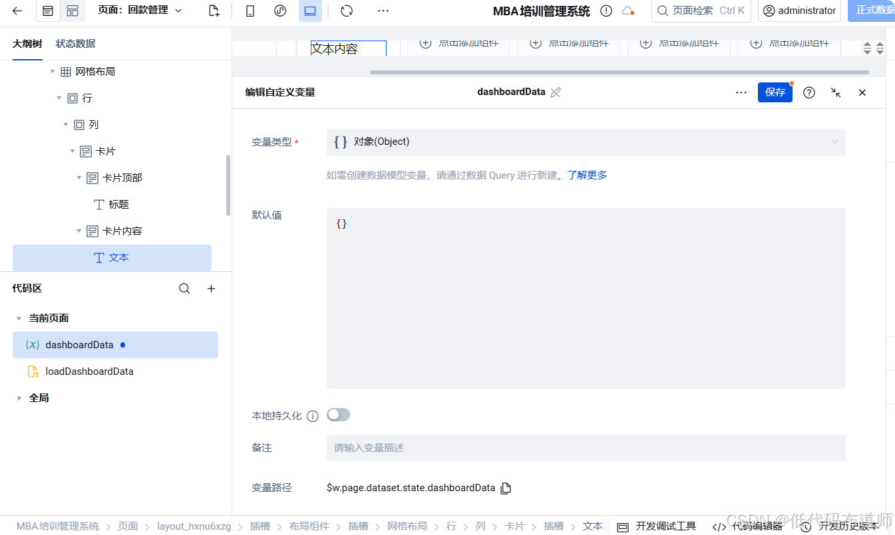Click the 备注 description input field
895x535 pixels.
click(x=586, y=448)
